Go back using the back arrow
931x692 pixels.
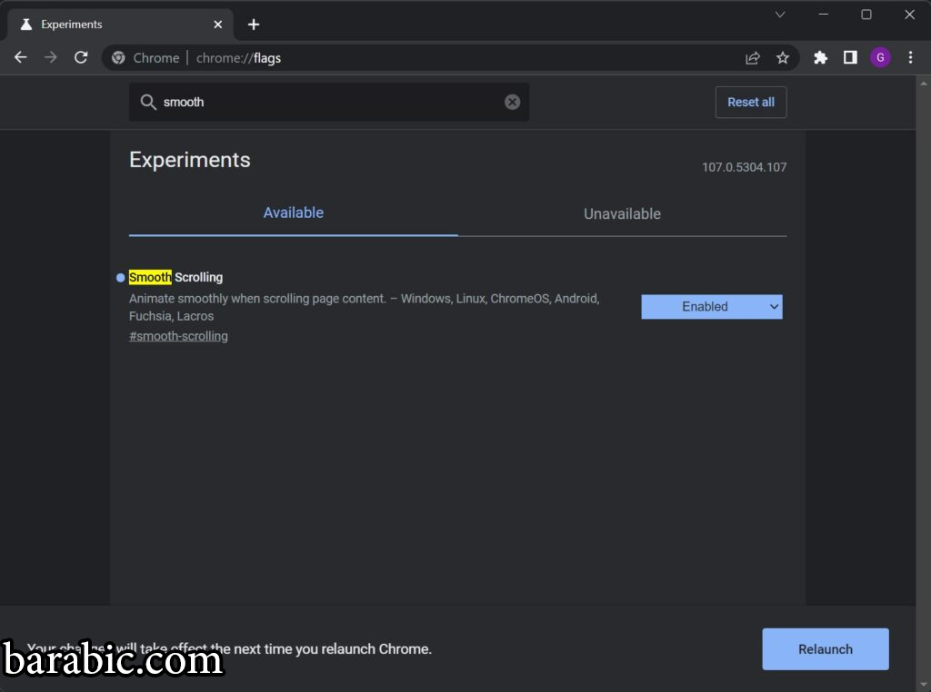click(21, 57)
